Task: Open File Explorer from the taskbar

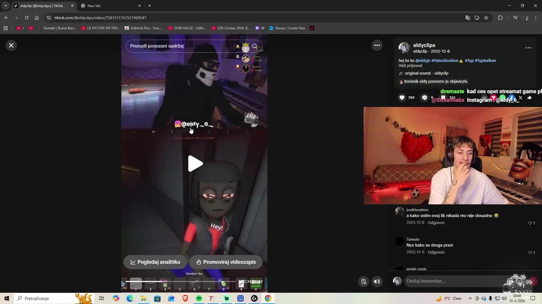Action: coord(144,299)
